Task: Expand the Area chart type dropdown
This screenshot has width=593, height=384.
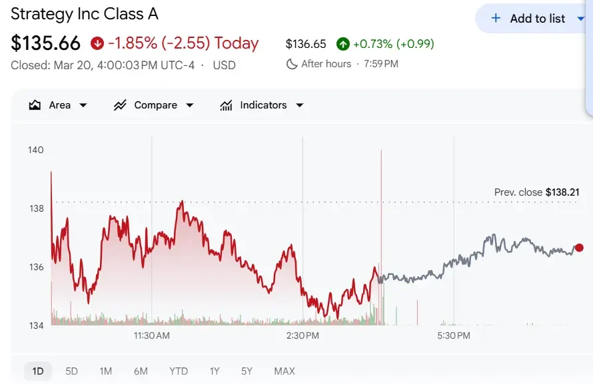Action: click(83, 104)
